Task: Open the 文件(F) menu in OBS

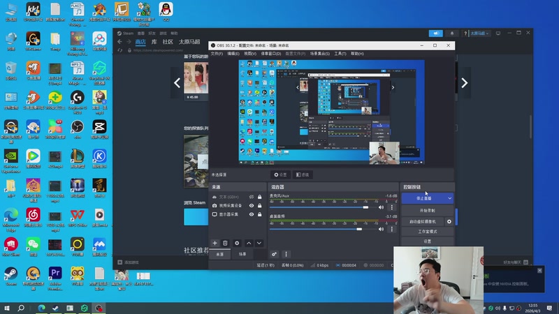Action: click(217, 54)
